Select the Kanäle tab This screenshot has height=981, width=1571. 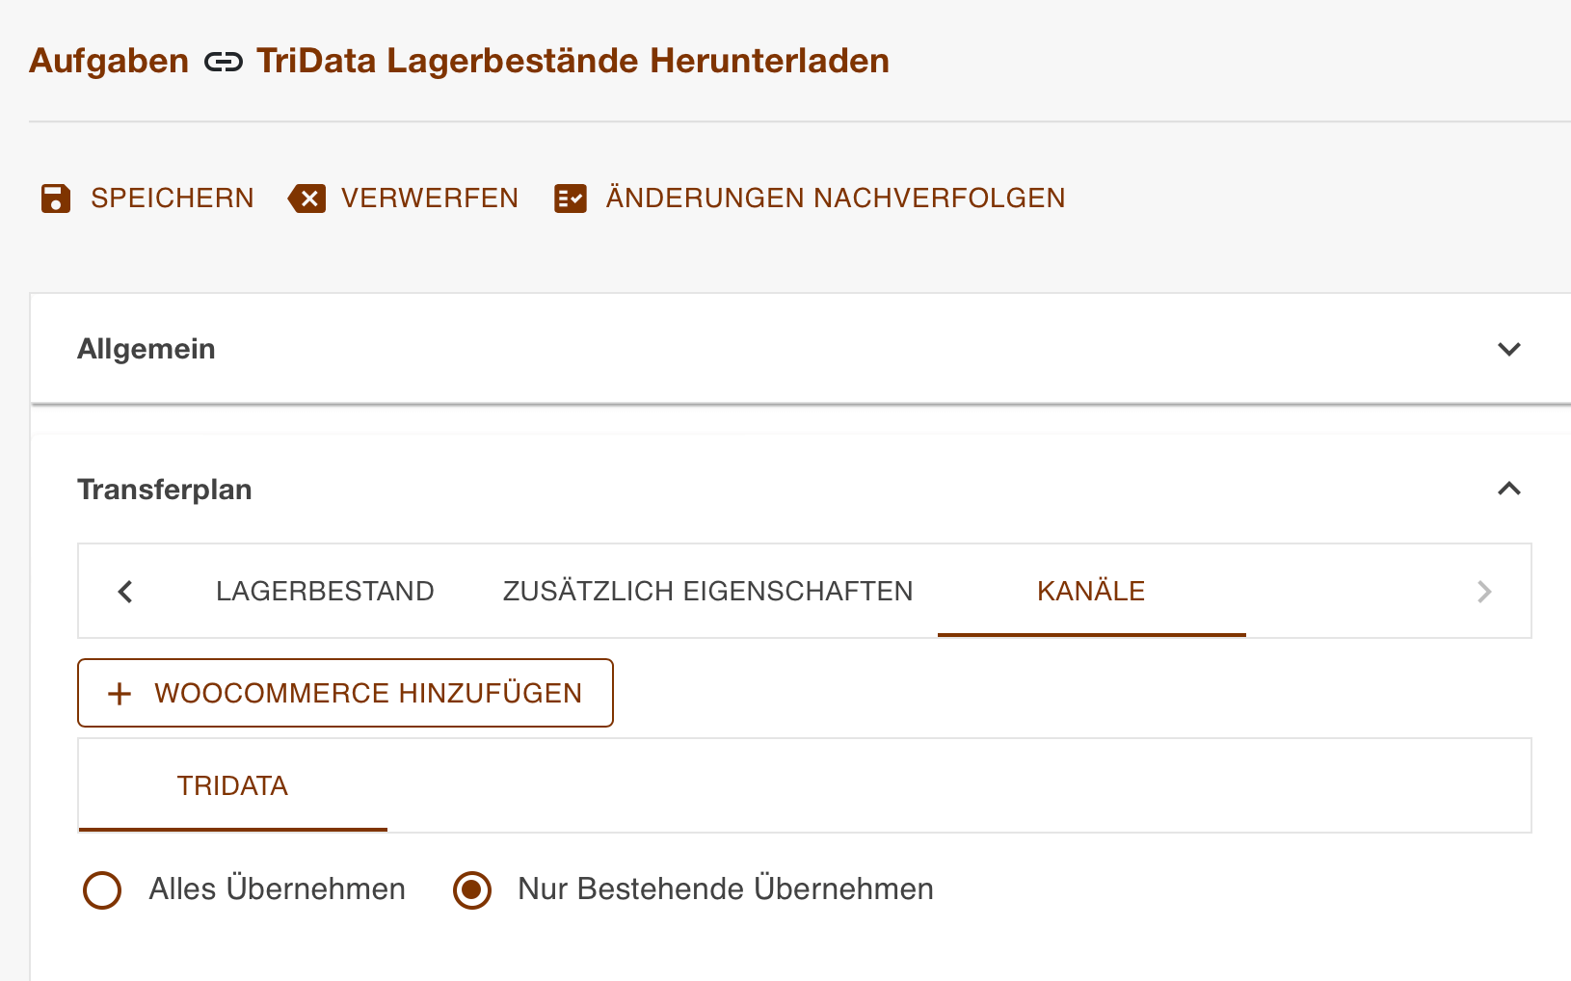[x=1091, y=591]
